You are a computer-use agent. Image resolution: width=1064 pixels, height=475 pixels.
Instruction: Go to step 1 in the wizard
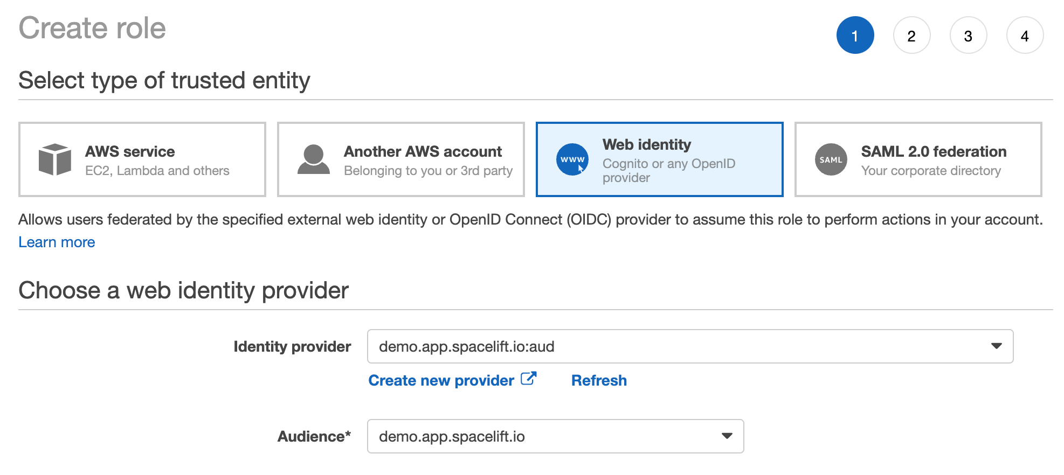pos(855,36)
